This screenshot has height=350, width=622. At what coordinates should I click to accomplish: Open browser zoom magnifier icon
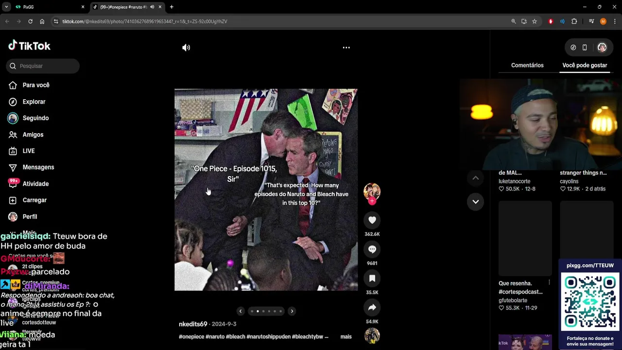(514, 21)
